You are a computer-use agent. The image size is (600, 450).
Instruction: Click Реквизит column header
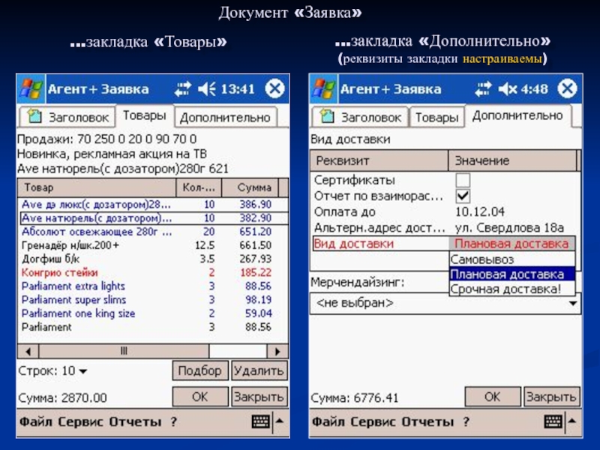(x=379, y=160)
